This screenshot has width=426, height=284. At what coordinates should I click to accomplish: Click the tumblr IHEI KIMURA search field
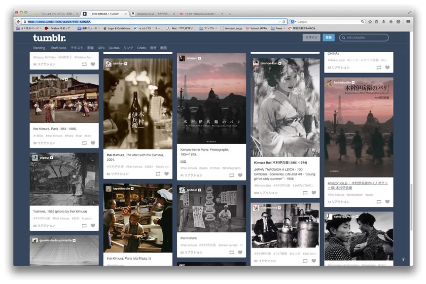(x=364, y=38)
